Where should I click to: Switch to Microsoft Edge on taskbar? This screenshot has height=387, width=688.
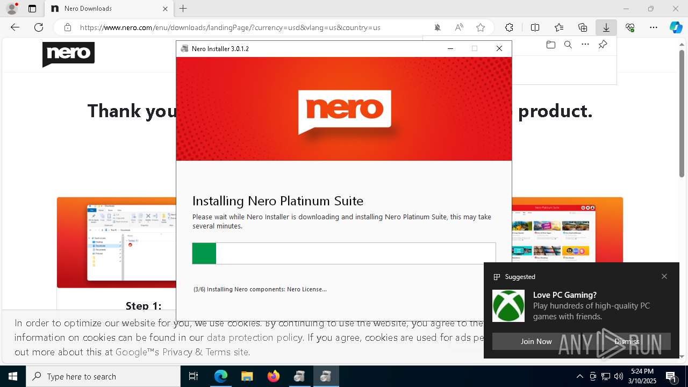221,376
